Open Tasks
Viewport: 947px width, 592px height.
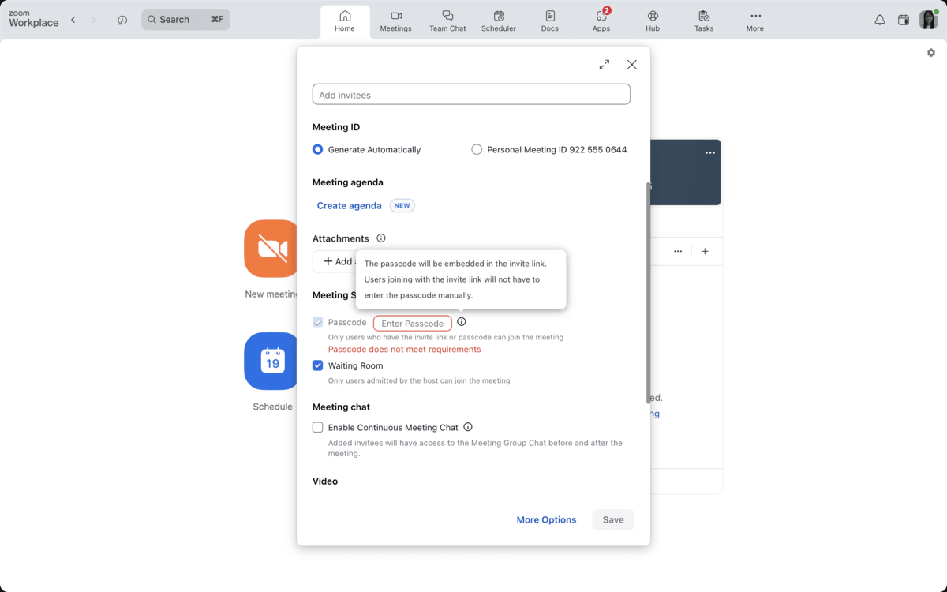pyautogui.click(x=703, y=20)
